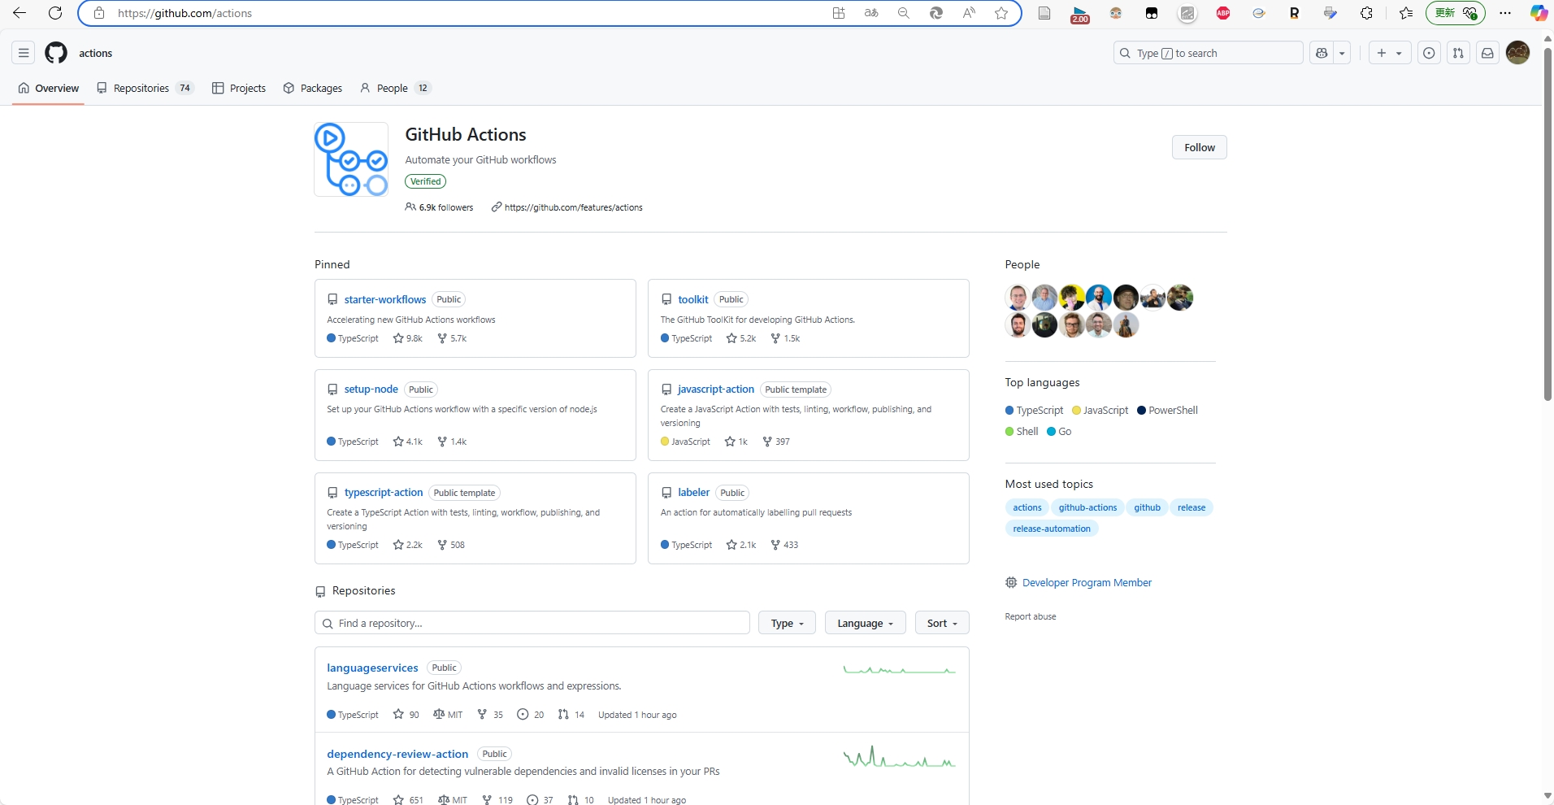
Task: Open the javascript-action repository link
Action: click(x=716, y=389)
